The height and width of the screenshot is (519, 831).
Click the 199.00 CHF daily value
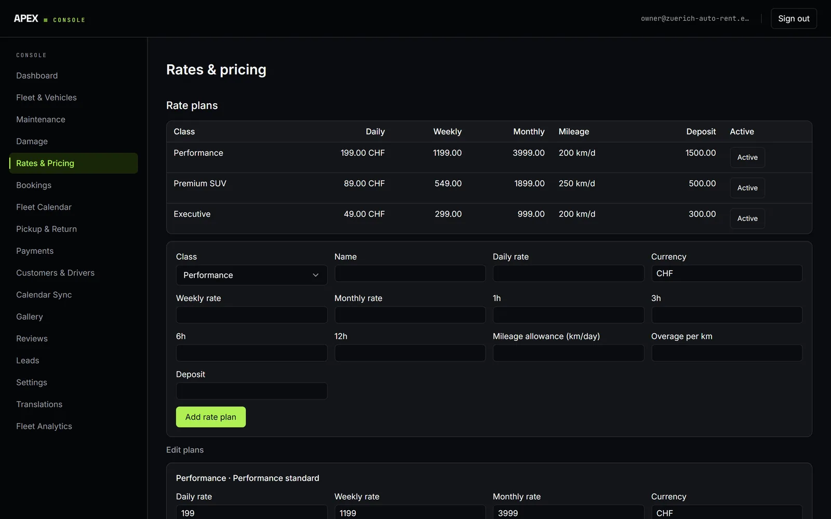[x=363, y=153]
